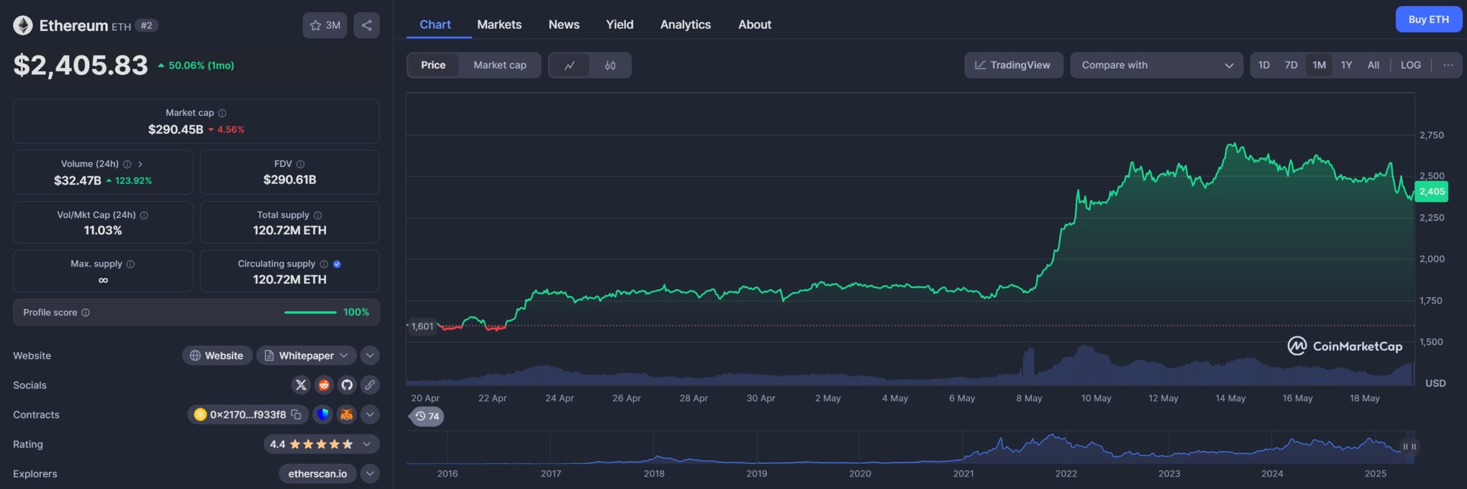Click the 74 events history marker
The width and height of the screenshot is (1467, 489).
point(427,416)
